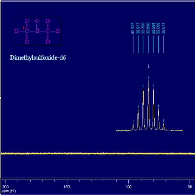This screenshot has height=195, width=195.
Task: Click the 50 ppm axis tick label
Action: point(190,187)
